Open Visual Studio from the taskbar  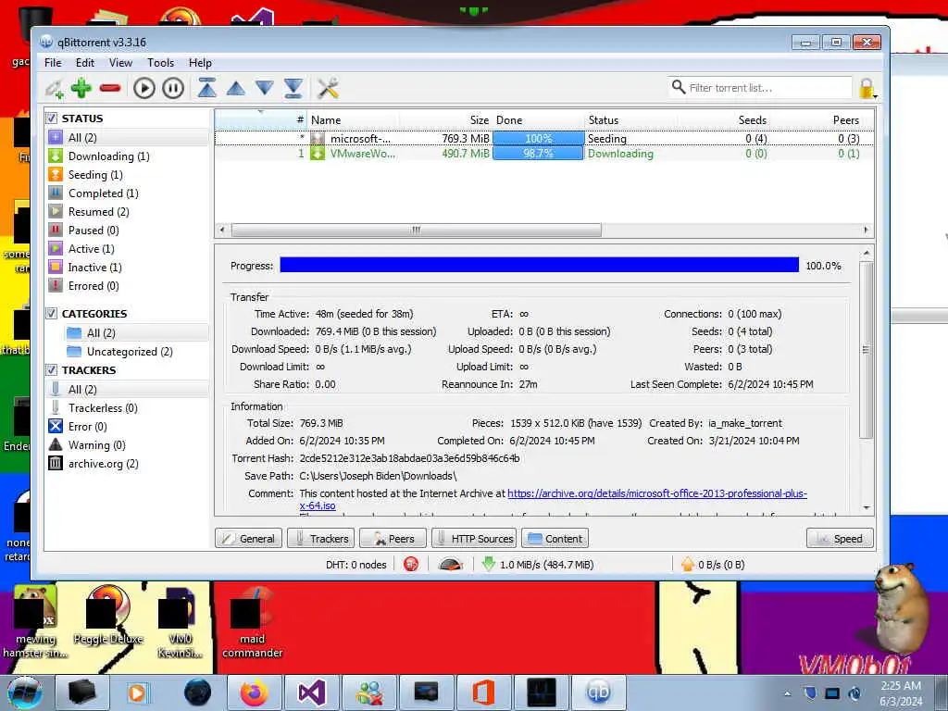[x=312, y=692]
